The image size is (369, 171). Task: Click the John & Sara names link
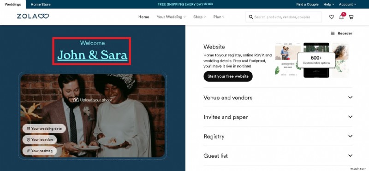coord(92,55)
